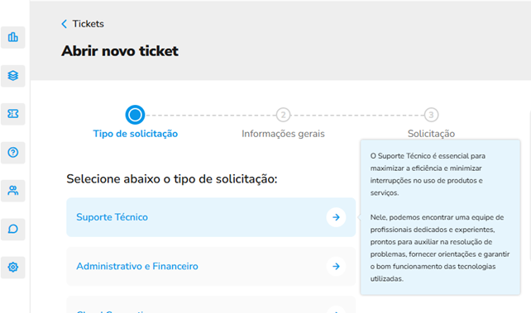Click the arrow button on Administrativo e Financeiro
The image size is (531, 313).
(336, 267)
